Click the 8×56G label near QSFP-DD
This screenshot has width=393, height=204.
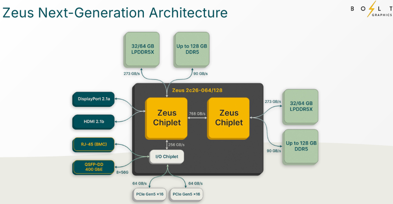coord(122,172)
